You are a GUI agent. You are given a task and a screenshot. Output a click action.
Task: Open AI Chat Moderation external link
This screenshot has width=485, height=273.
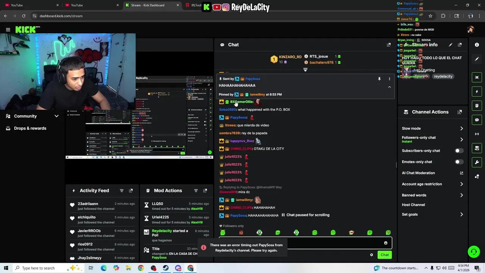(x=462, y=173)
